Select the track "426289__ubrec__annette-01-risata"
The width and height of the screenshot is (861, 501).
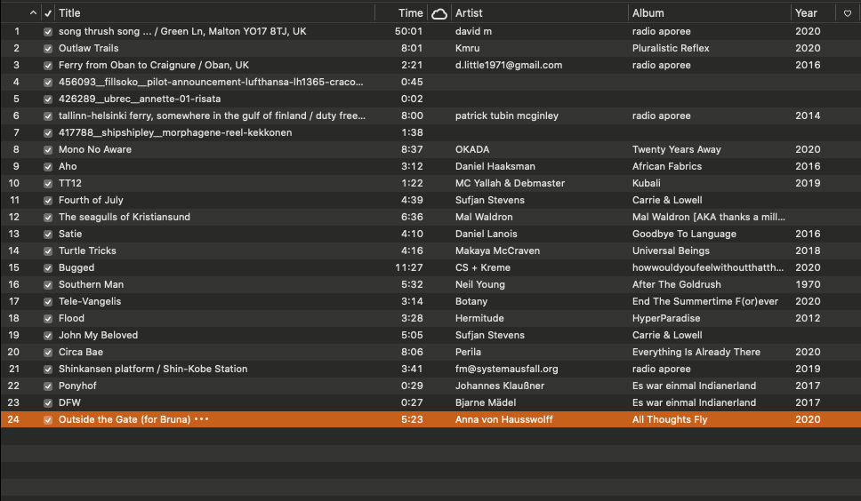[x=140, y=99]
